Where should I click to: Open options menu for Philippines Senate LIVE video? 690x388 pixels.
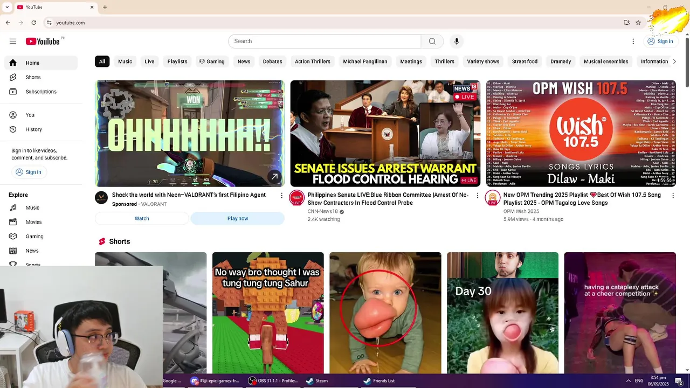(x=477, y=196)
